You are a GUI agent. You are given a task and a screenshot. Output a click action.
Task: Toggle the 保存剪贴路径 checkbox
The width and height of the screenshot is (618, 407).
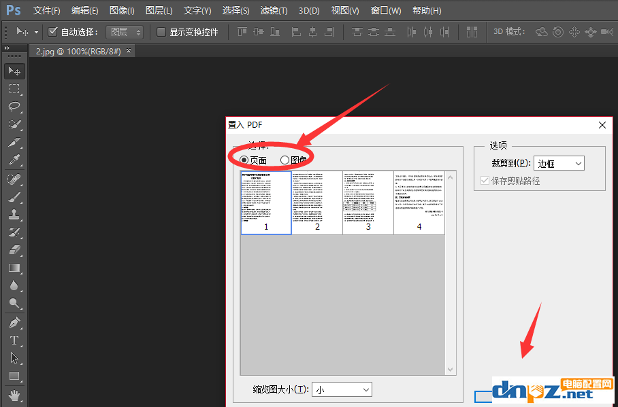[485, 181]
